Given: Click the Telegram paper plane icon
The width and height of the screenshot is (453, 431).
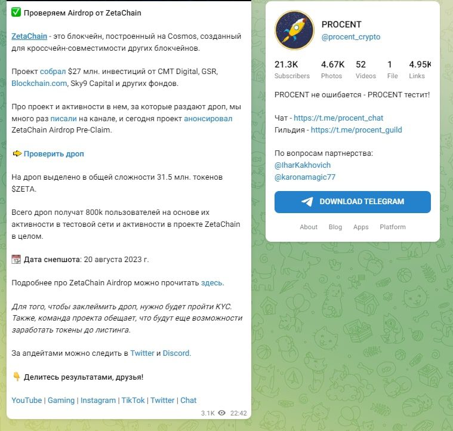Looking at the screenshot, I should 307,202.
